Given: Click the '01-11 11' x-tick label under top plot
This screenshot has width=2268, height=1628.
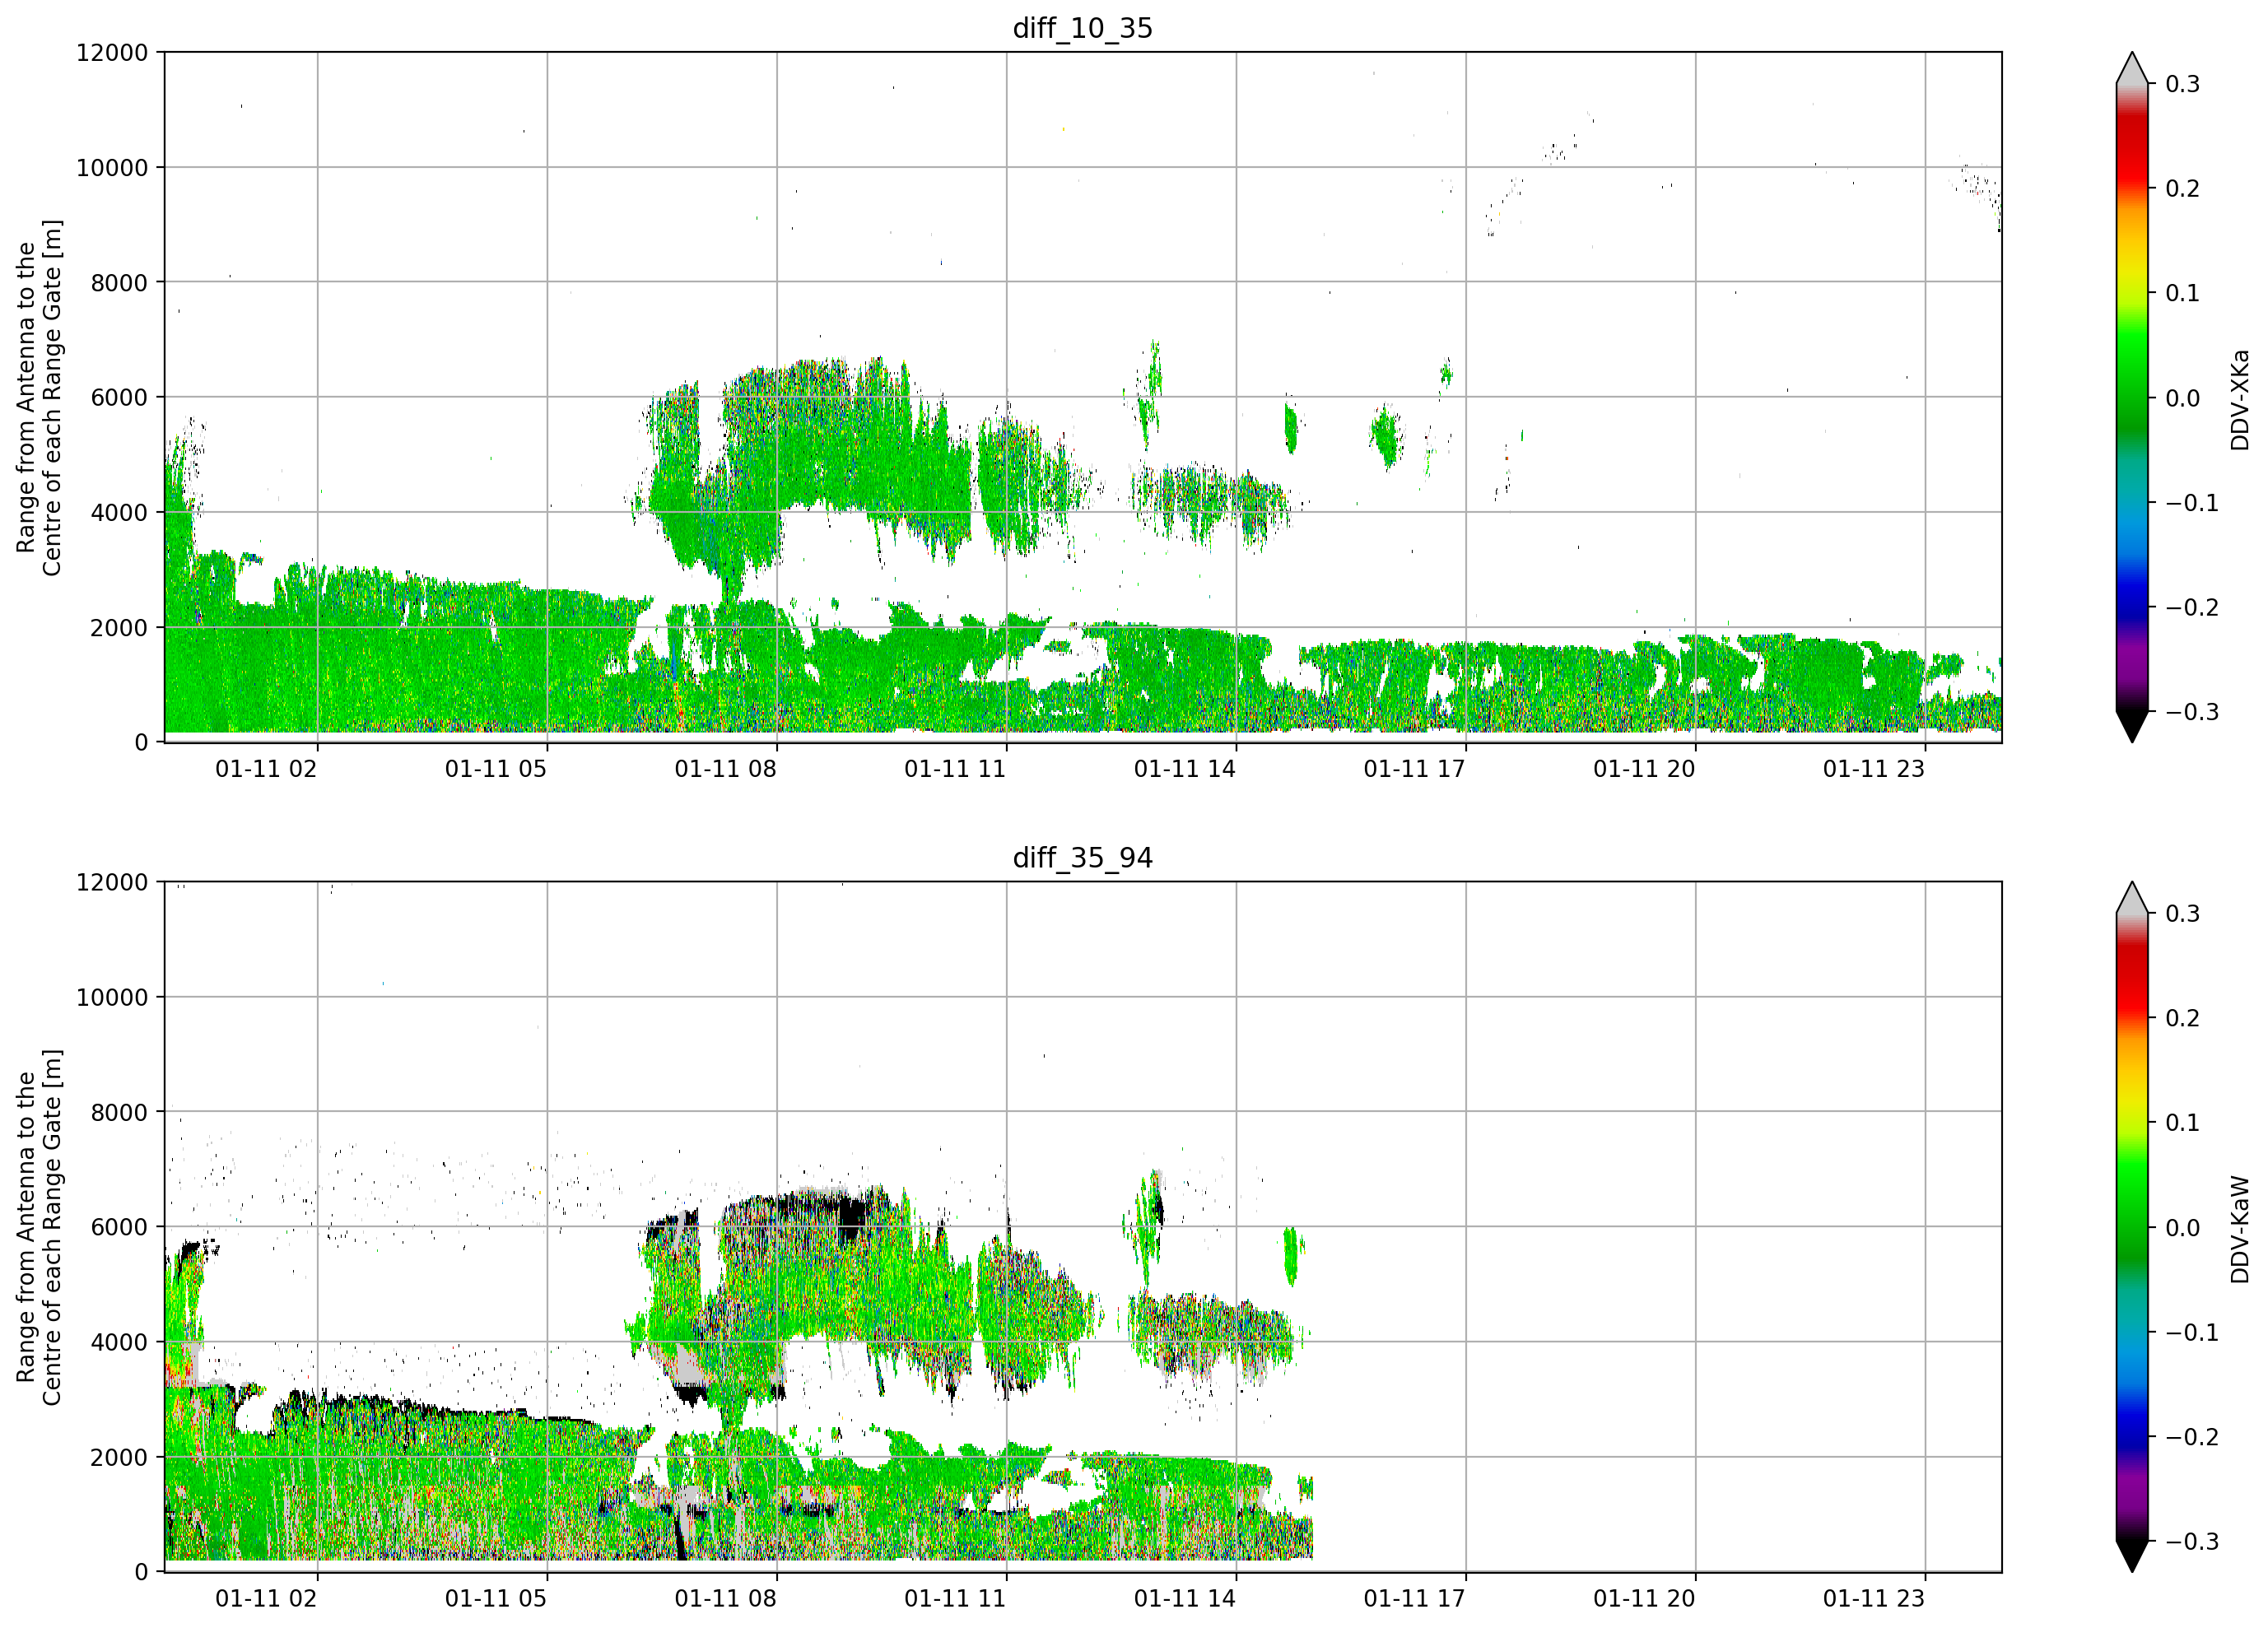Looking at the screenshot, I should (x=955, y=769).
